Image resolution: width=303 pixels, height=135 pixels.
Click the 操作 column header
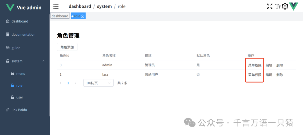click(x=251, y=56)
